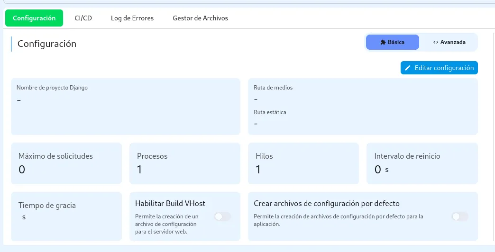
Task: Click the Habilitar Build VHost heading
Action: tap(170, 203)
